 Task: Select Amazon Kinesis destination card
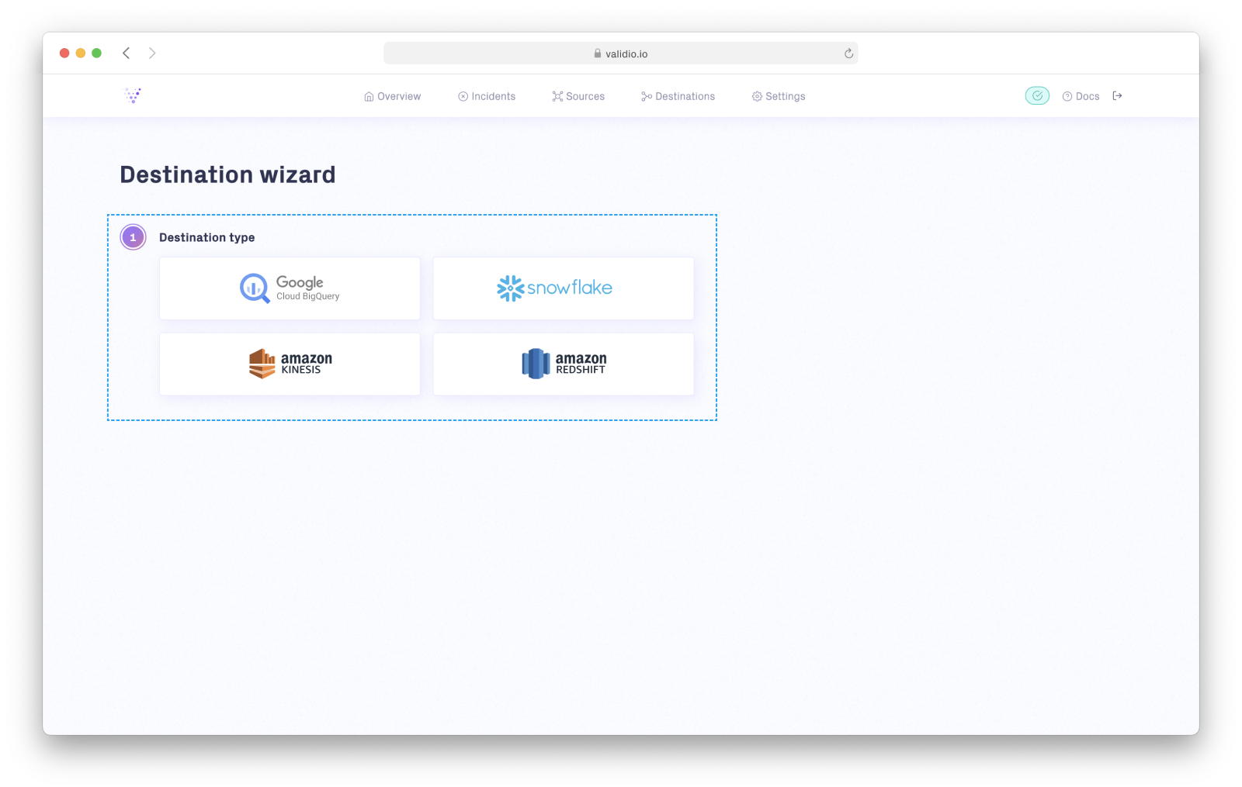click(x=290, y=364)
